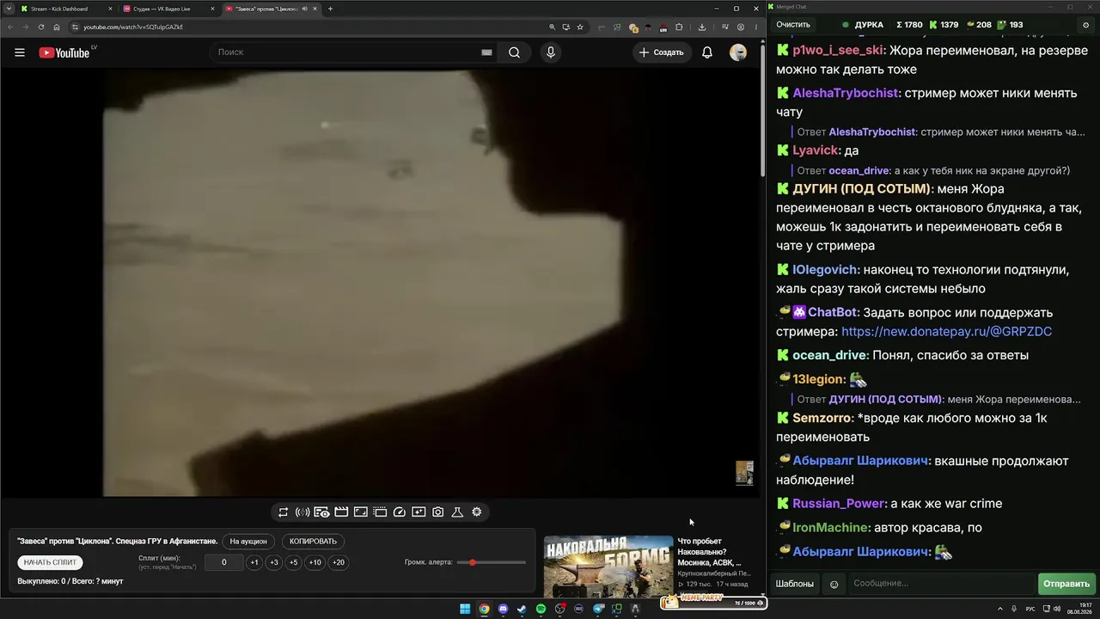This screenshot has height=619, width=1100.
Task: Click НАЧАТЬ СПЛИТ button
Action: [50, 562]
